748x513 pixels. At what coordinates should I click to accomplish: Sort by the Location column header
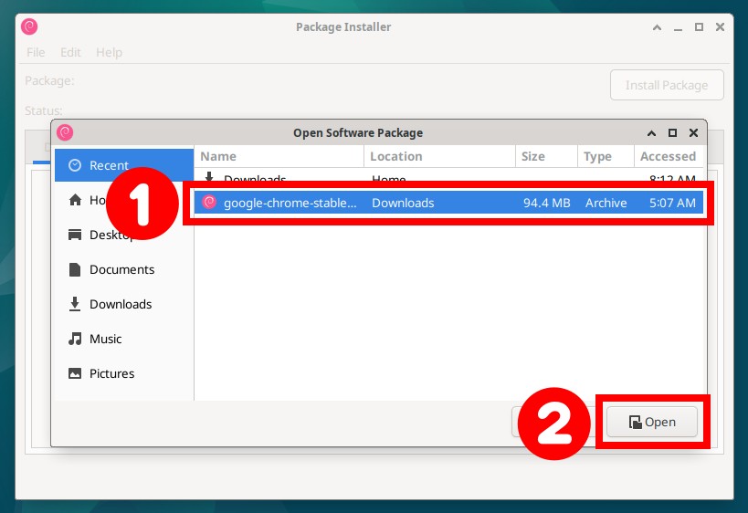(440, 156)
